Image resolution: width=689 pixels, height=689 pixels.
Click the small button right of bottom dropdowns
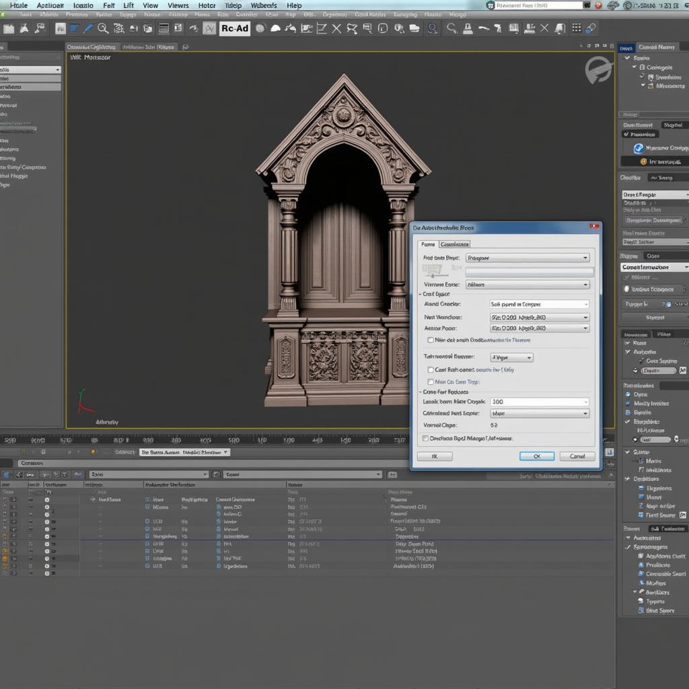coord(392,474)
